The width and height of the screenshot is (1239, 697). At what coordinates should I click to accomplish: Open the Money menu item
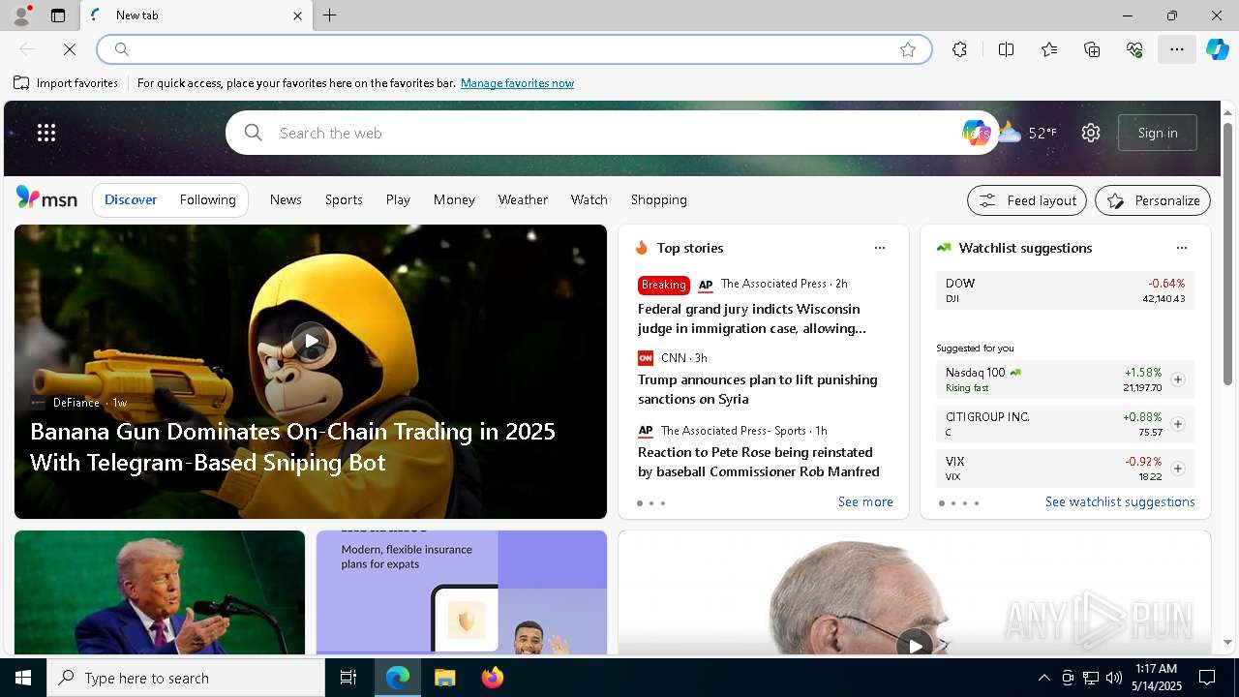[x=454, y=199]
